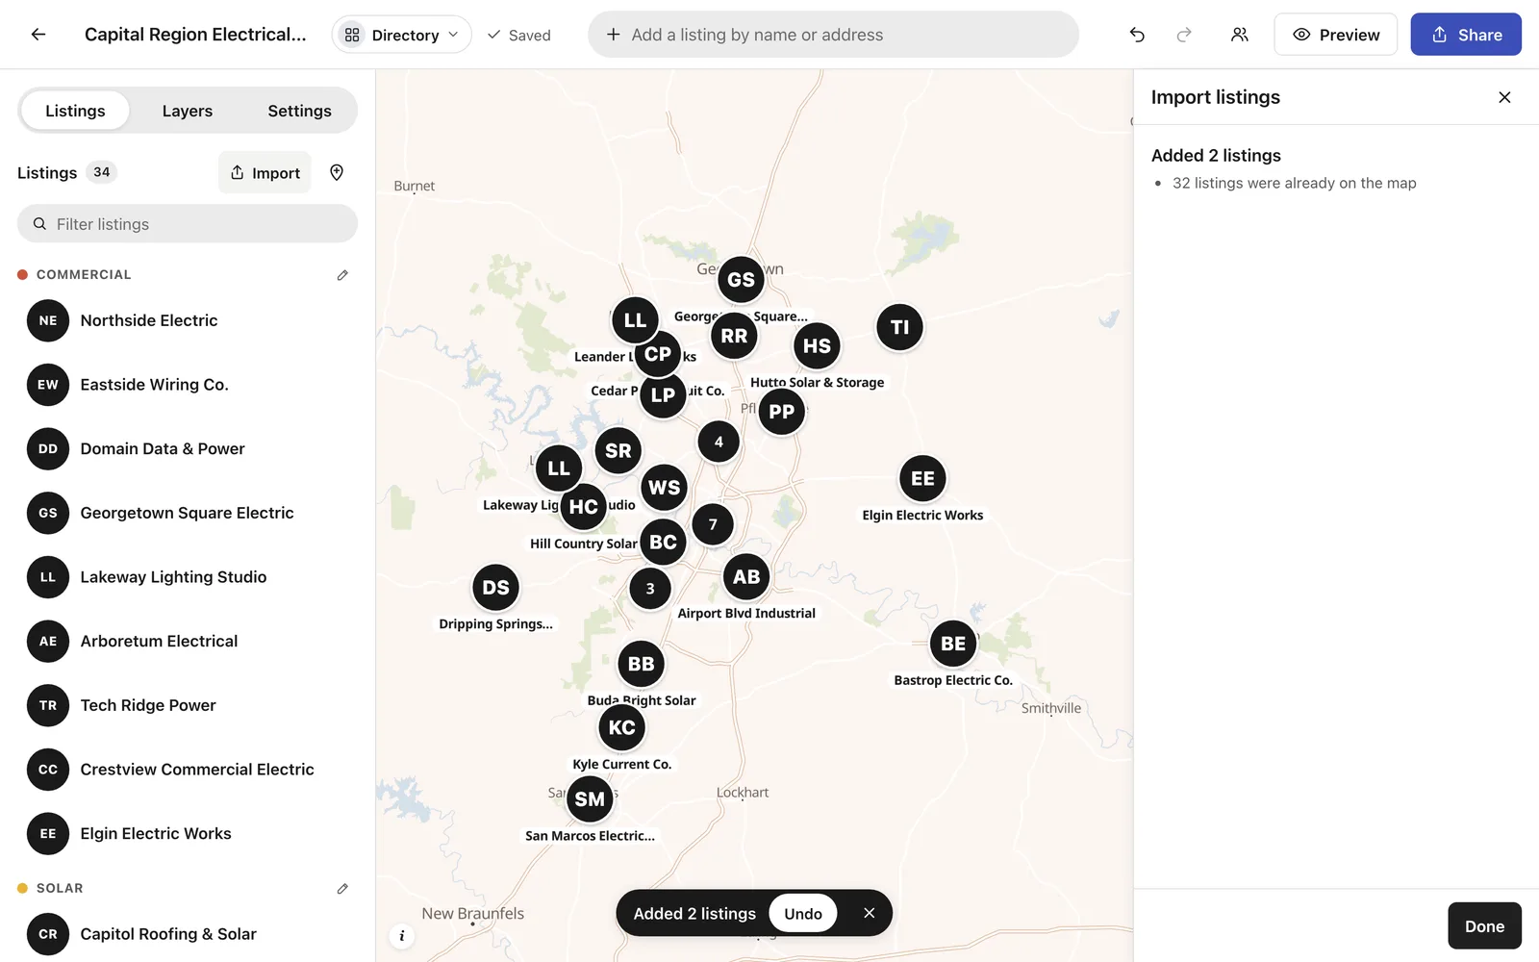Select Tech Ridge Power listing
Image resolution: width=1539 pixels, height=962 pixels.
188,705
